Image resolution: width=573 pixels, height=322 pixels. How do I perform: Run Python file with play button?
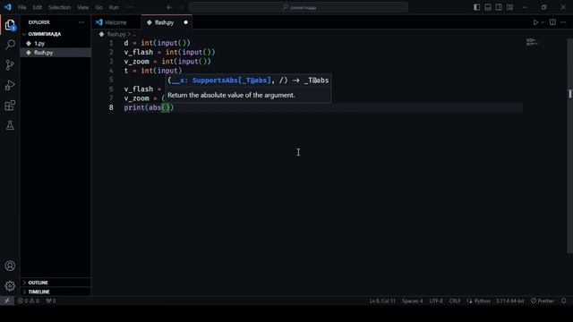tap(535, 22)
